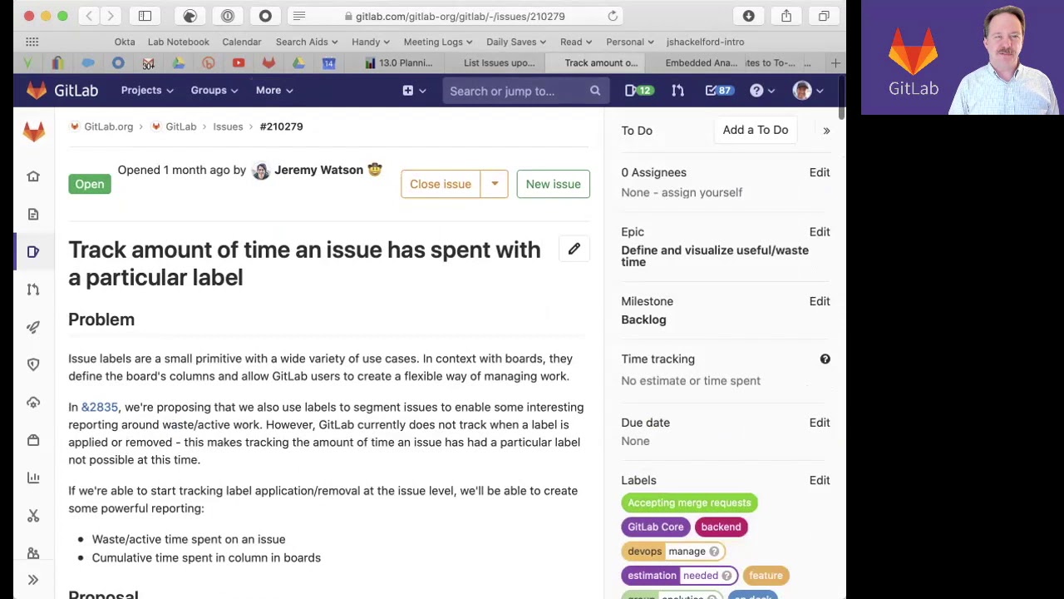This screenshot has height=599, width=1064.
Task: Click the New issue button
Action: coord(553,184)
